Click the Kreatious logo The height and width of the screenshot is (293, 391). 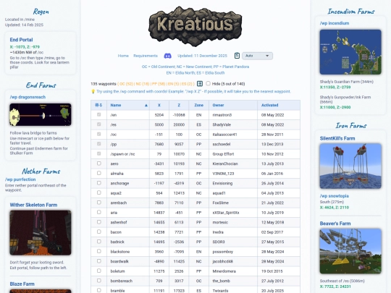coord(195,26)
